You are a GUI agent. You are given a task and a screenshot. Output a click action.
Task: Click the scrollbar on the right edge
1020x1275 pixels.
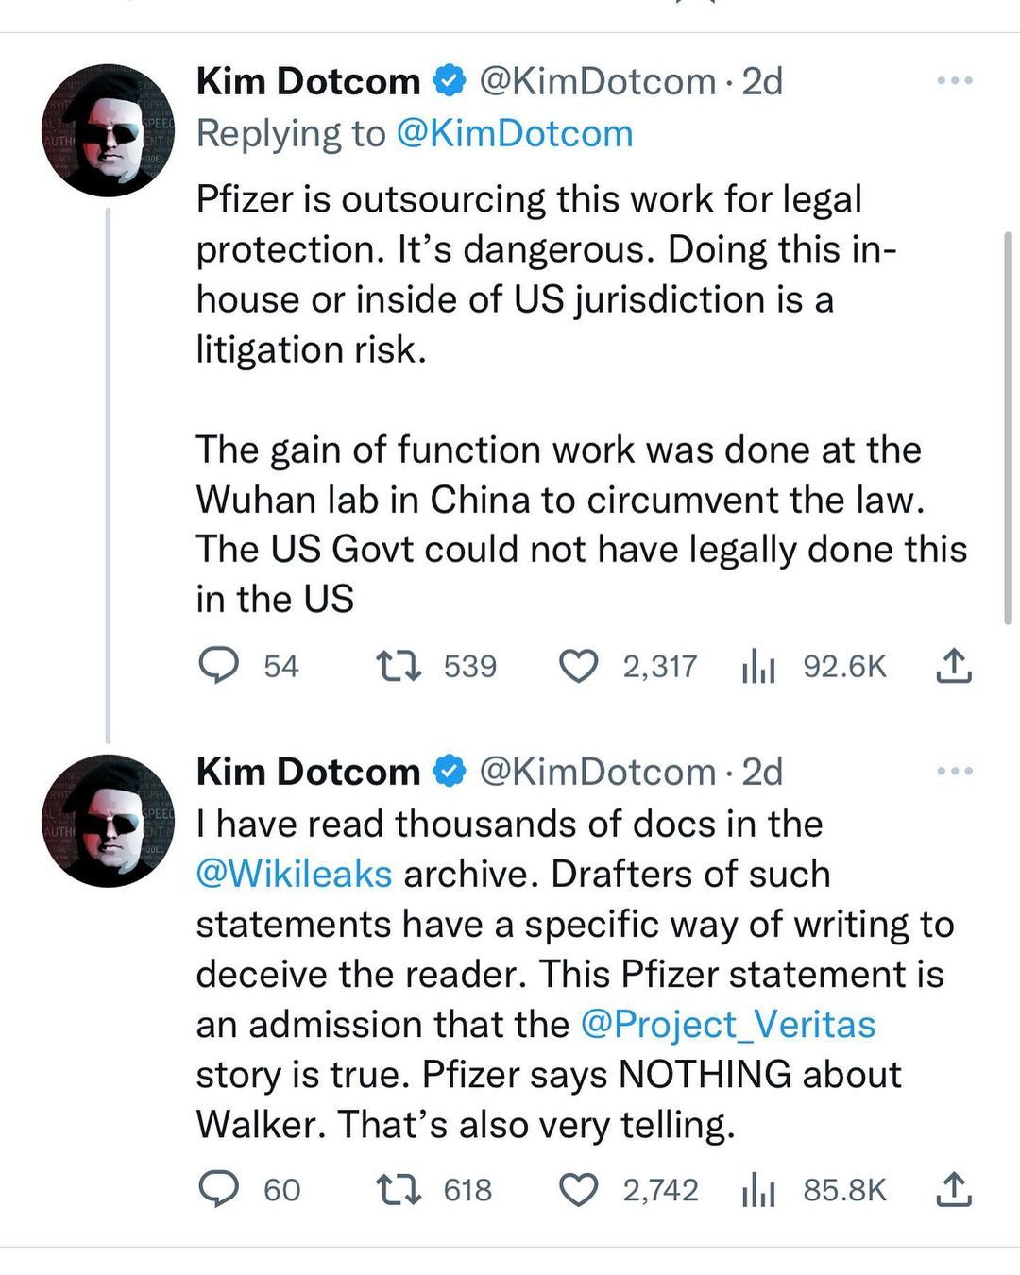(x=1008, y=425)
